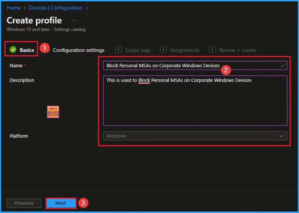299x213 pixels.
Task: Open the Platform dropdown
Action: [x=195, y=136]
